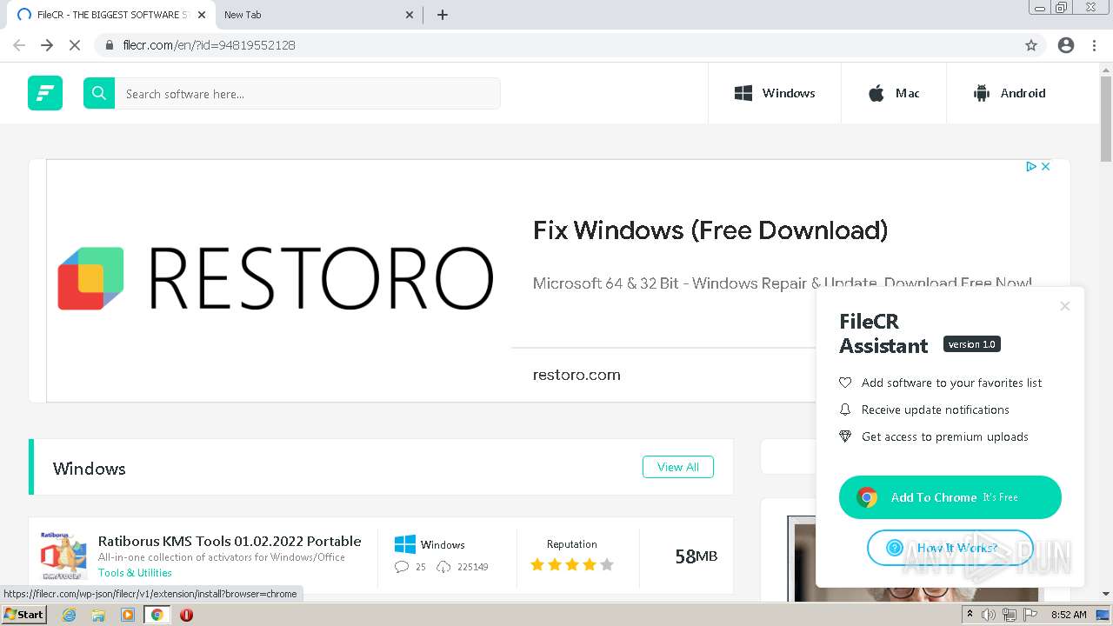Open the red shield taskbar icon

click(x=186, y=615)
